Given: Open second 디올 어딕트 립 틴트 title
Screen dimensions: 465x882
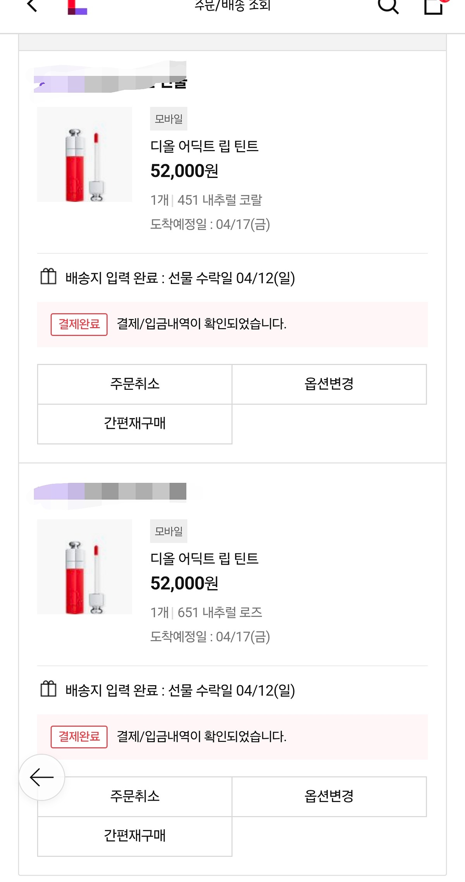Looking at the screenshot, I should (x=204, y=558).
